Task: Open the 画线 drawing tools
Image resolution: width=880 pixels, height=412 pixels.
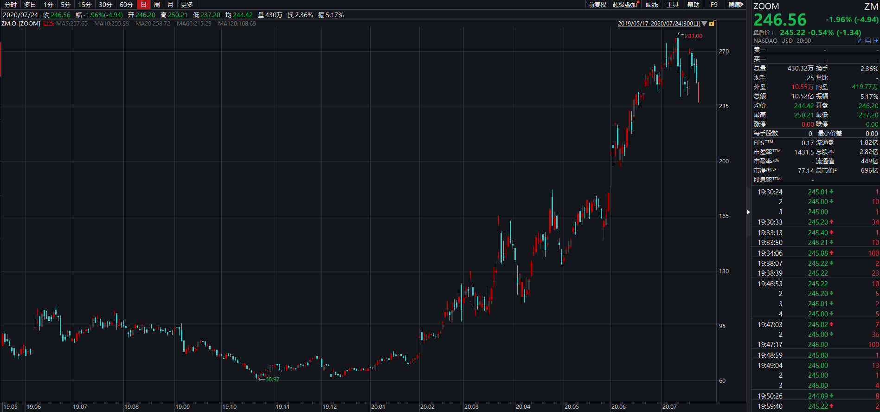Action: click(x=652, y=5)
